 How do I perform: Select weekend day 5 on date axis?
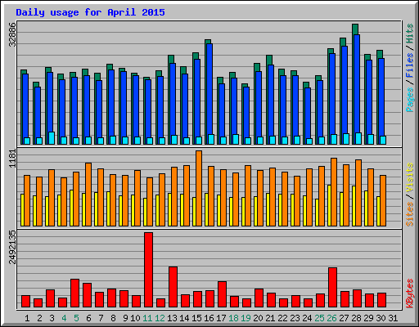[76, 318]
